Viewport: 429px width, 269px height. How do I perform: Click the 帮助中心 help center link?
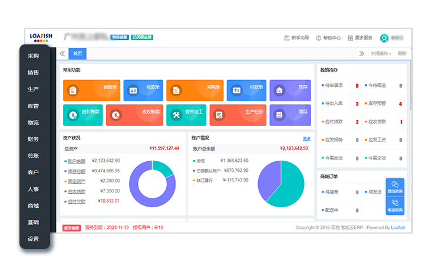328,38
